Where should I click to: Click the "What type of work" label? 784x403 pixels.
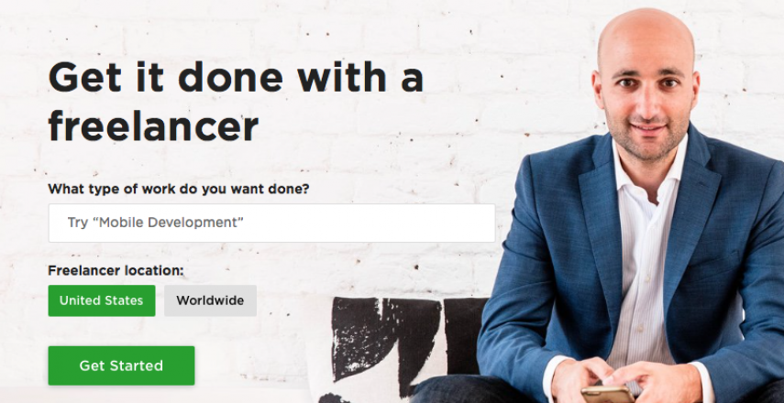click(179, 190)
